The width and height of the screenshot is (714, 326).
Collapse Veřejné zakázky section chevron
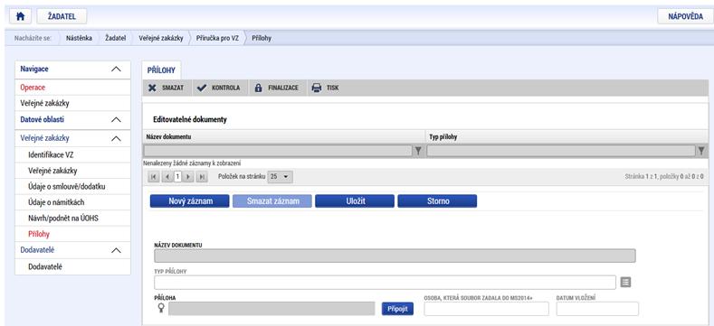tap(116, 138)
